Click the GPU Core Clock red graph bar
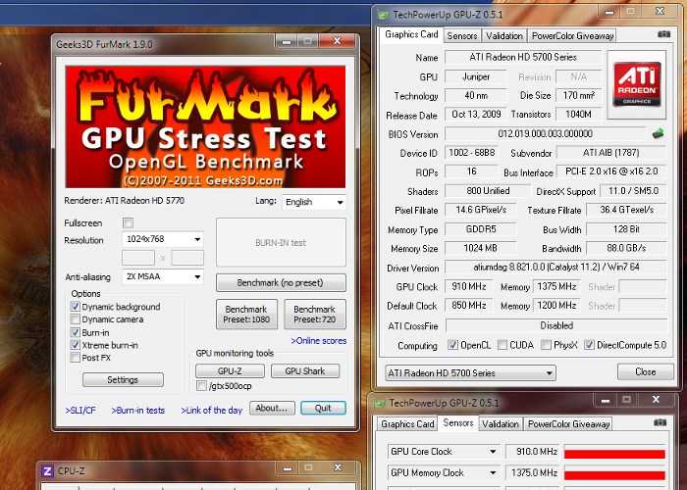Viewport: 687px width, 490px height. click(614, 454)
